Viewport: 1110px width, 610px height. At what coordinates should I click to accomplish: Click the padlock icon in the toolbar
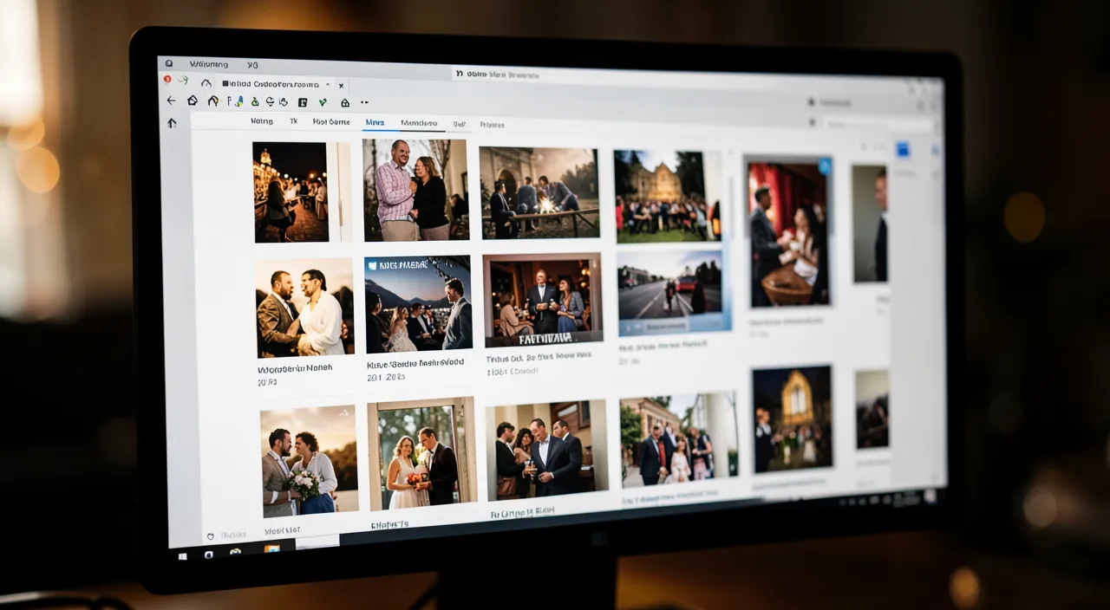pos(344,103)
